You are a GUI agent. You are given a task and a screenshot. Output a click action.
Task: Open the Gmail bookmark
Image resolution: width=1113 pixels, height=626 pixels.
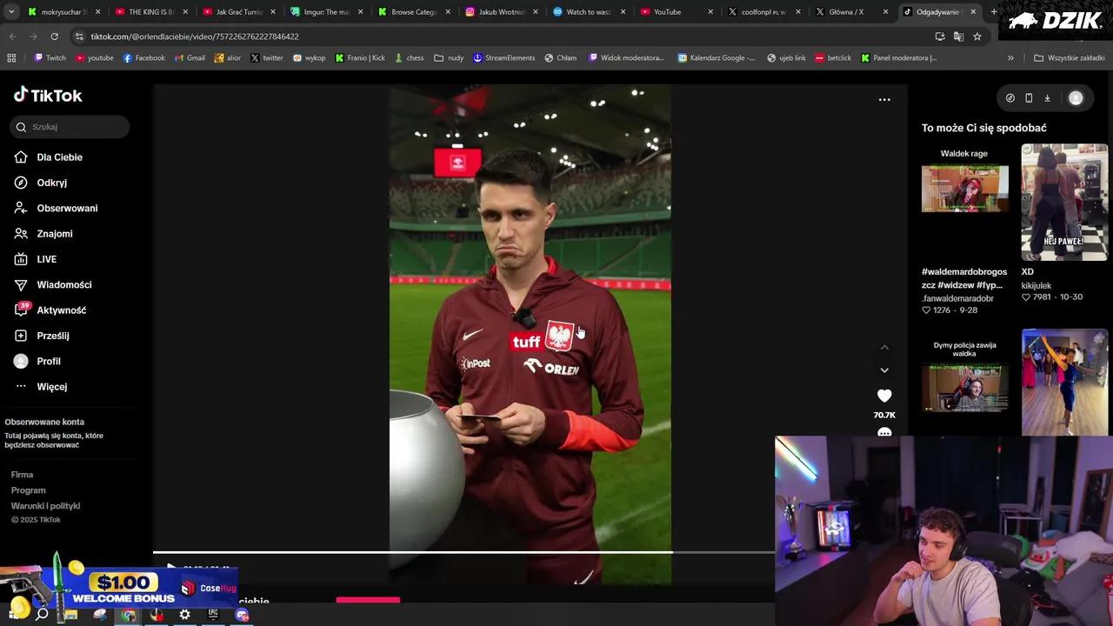point(190,58)
